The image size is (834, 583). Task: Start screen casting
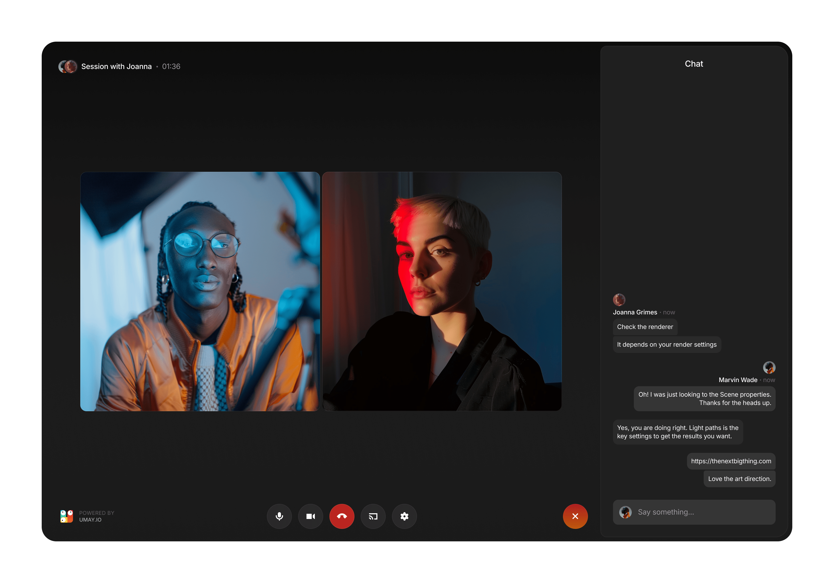373,516
